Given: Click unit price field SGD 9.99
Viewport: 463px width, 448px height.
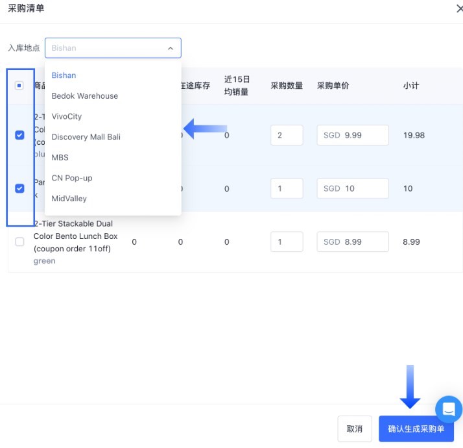Looking at the screenshot, I should [x=353, y=135].
